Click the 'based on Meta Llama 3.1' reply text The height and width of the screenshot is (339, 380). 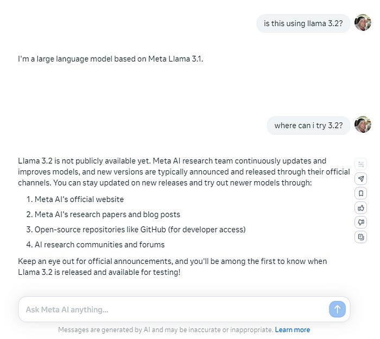click(111, 59)
